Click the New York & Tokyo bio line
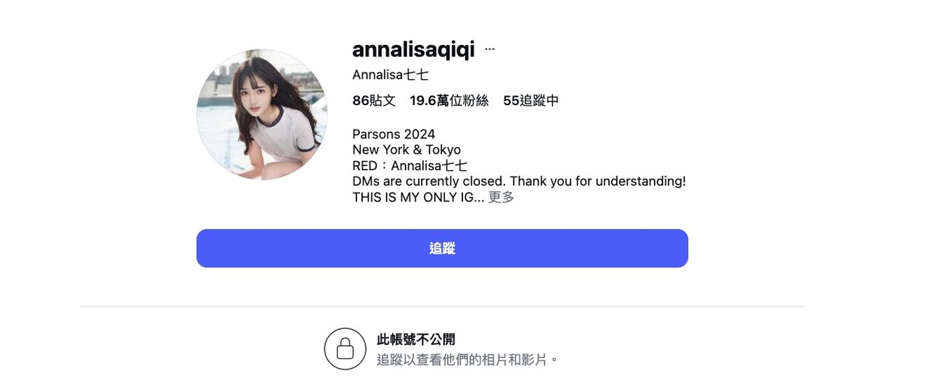The height and width of the screenshot is (379, 929). coord(406,150)
